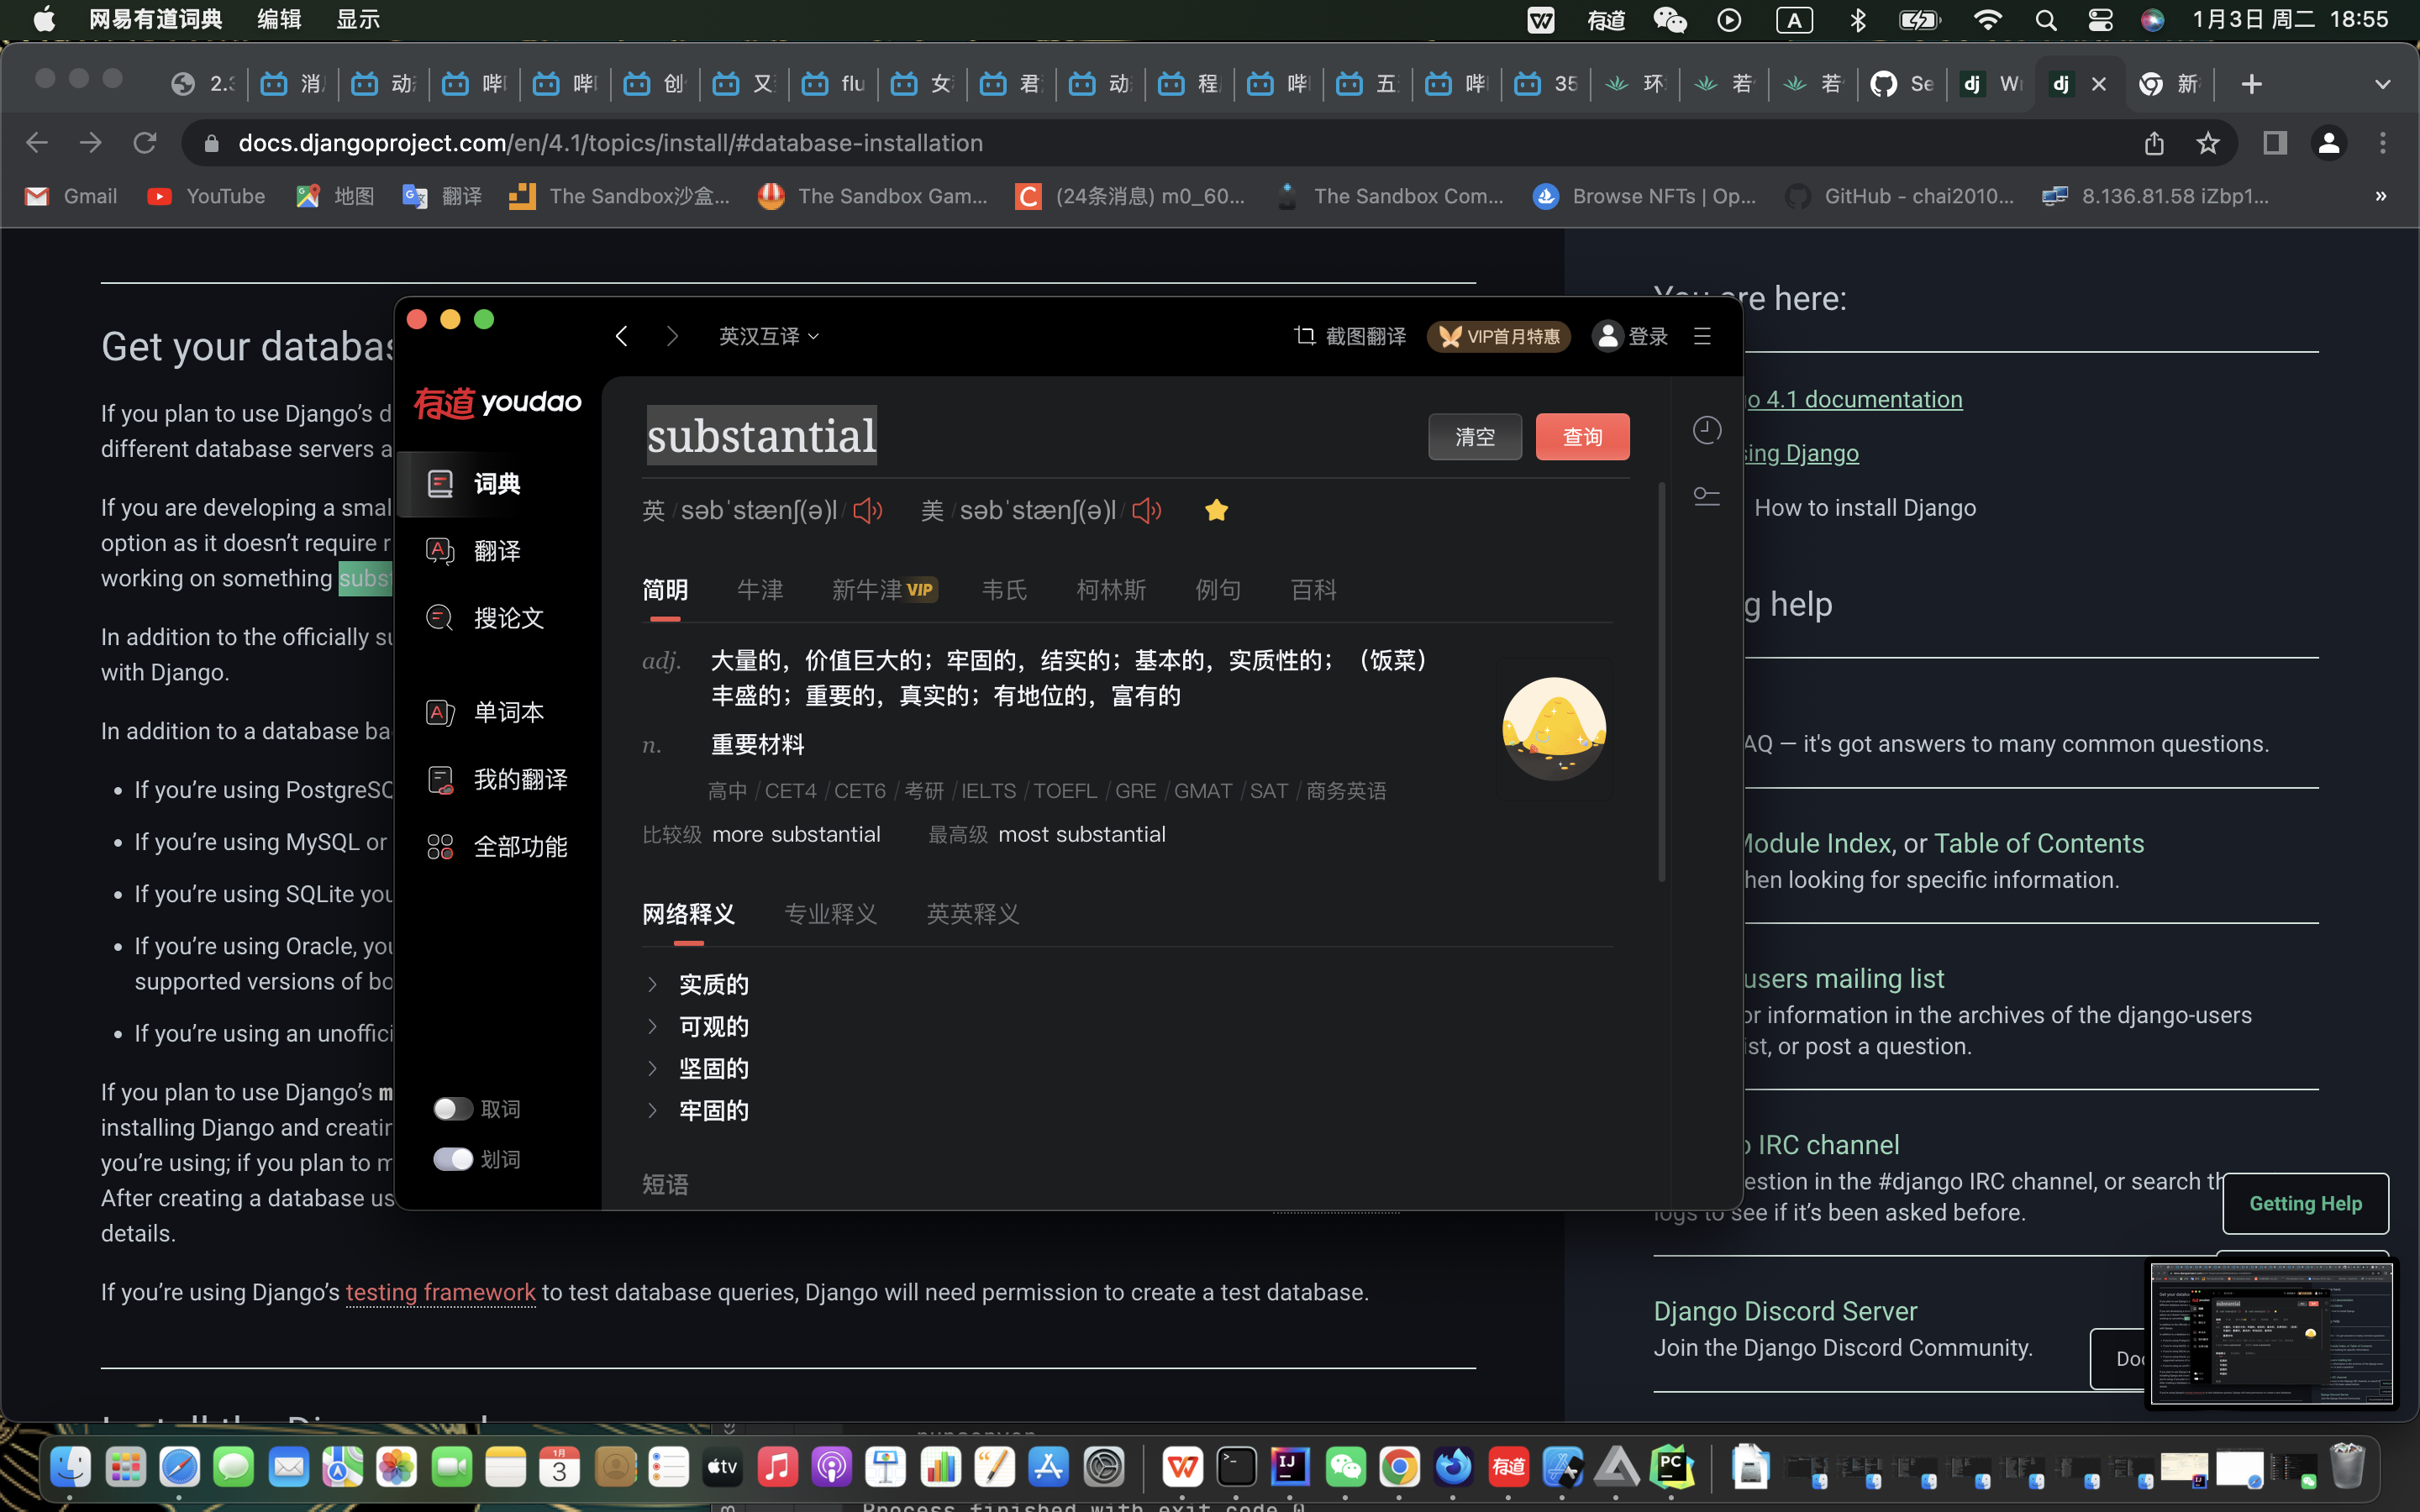The image size is (2420, 1512).
Task: Click the 清空 clear button
Action: coord(1474,437)
